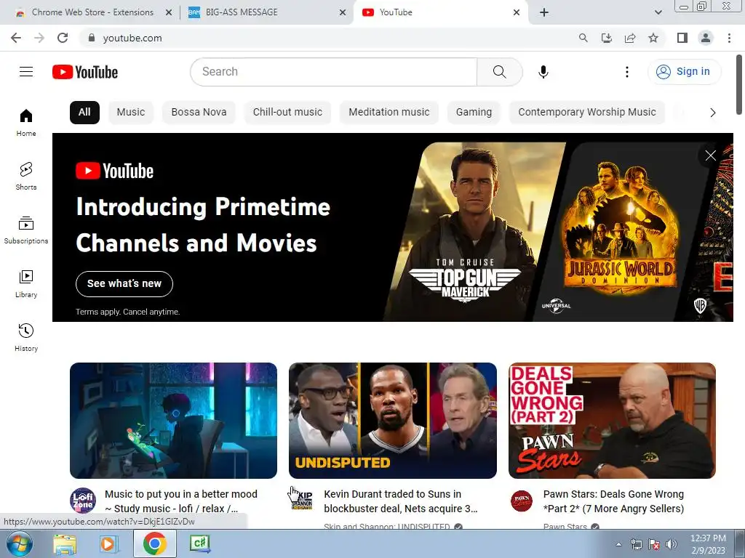Open the Undisputed video thumbnail

point(393,421)
